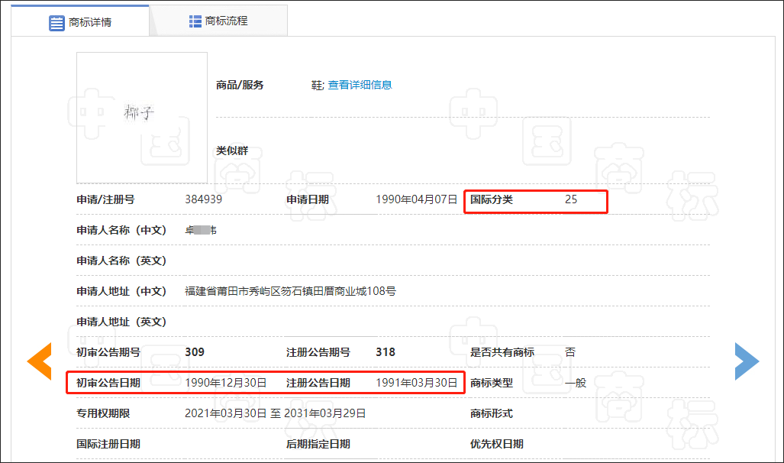The image size is (784, 463).
Task: Select registration number 384939
Action: [x=204, y=199]
